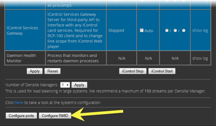Open show log for Daemon Health Monitor

[200, 58]
